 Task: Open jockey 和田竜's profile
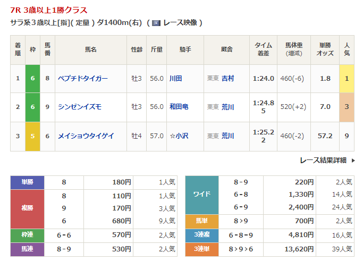pos(179,107)
